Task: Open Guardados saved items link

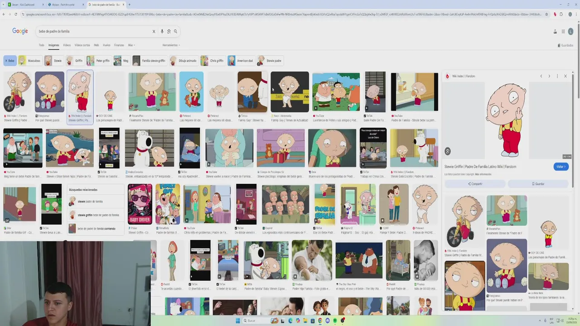Action: pyautogui.click(x=565, y=45)
